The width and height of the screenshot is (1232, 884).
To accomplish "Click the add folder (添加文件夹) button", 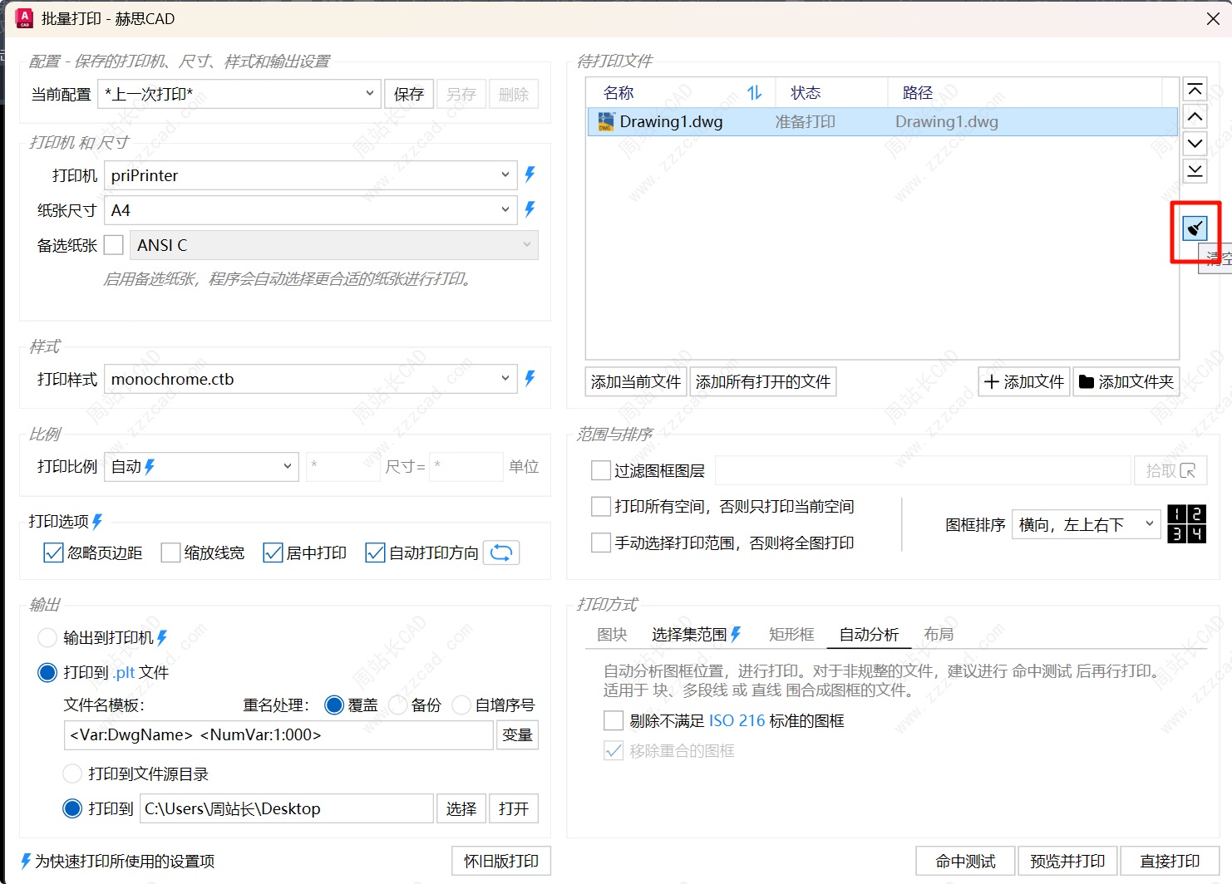I will tap(1126, 382).
